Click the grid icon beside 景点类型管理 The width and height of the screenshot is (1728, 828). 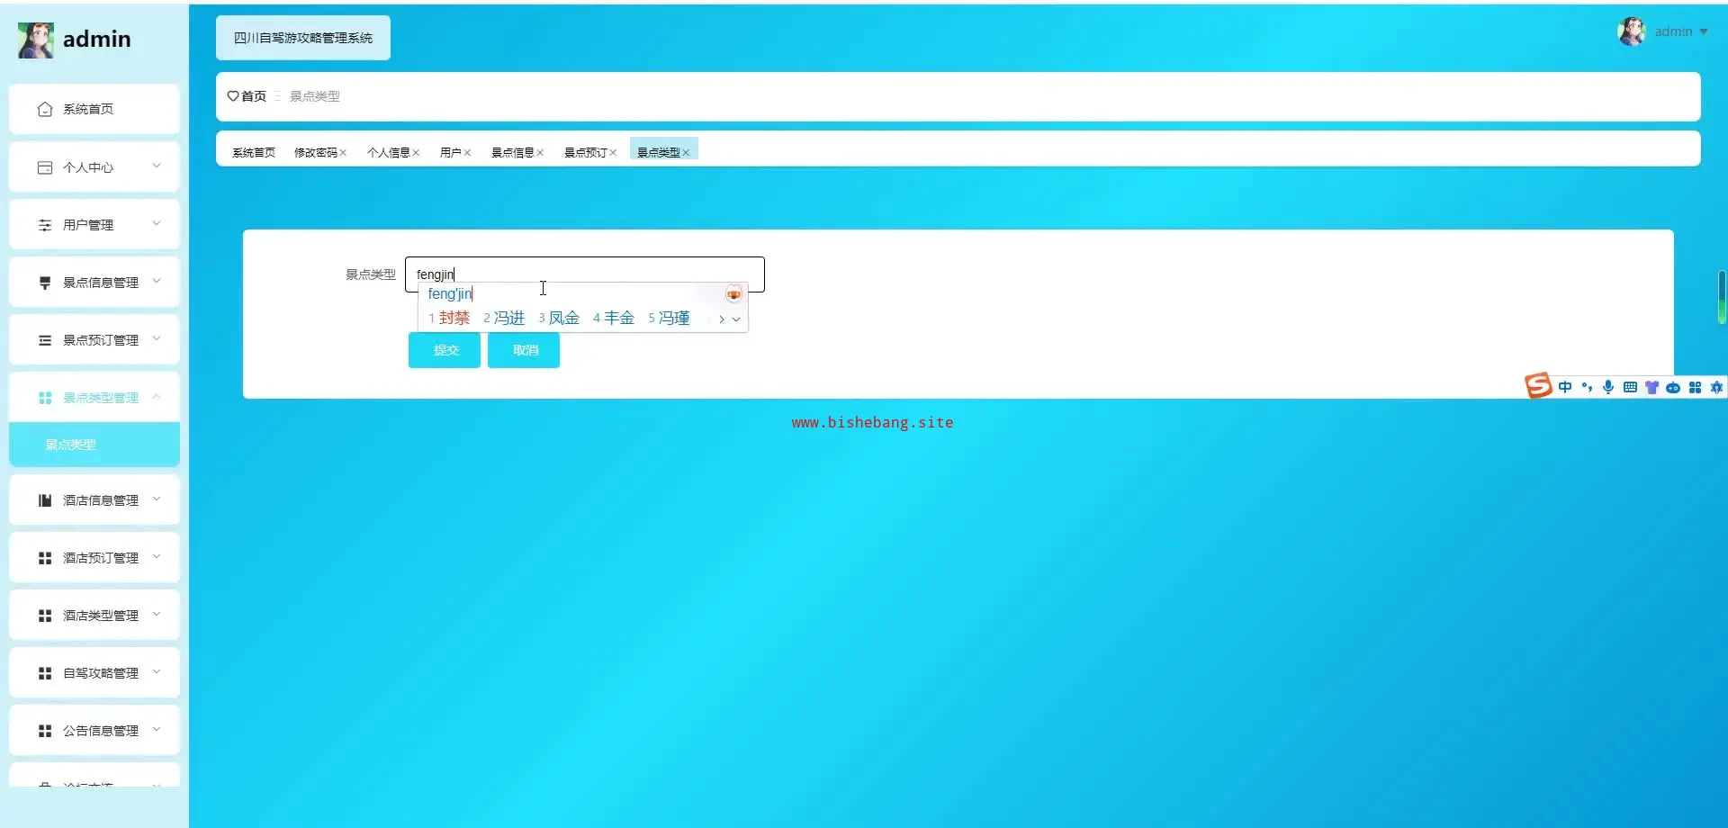click(45, 398)
